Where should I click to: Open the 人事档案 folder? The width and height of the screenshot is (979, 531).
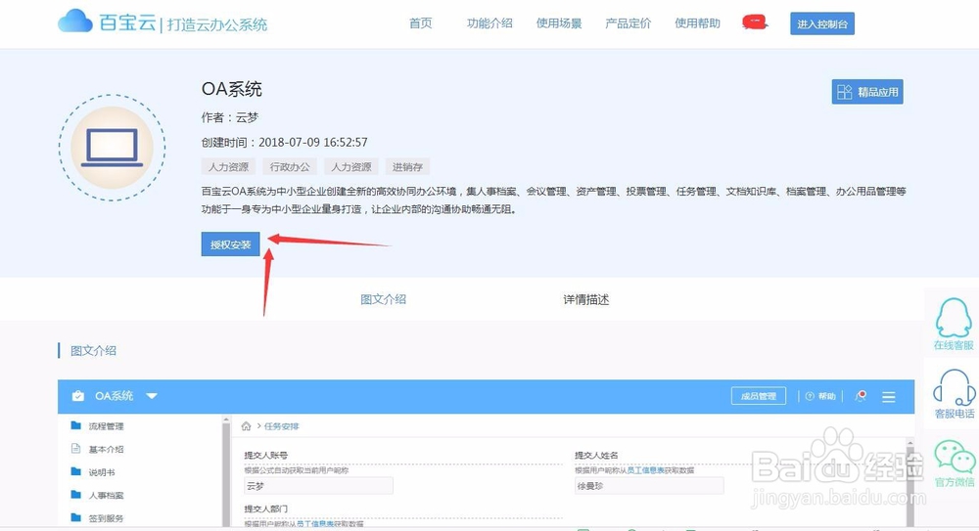click(x=97, y=496)
